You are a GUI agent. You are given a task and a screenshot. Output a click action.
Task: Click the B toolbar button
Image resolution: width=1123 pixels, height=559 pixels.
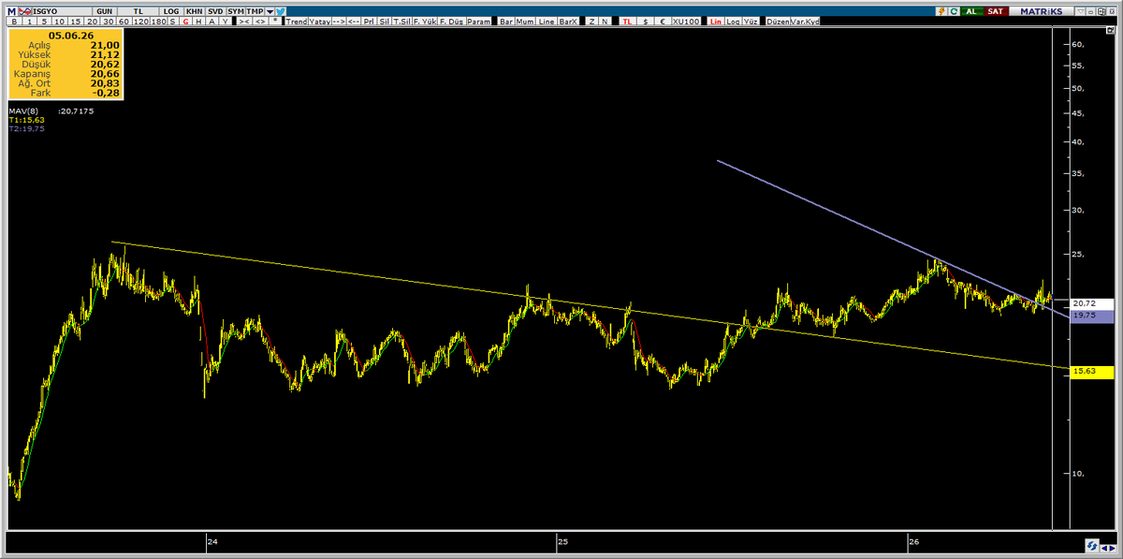coord(14,22)
